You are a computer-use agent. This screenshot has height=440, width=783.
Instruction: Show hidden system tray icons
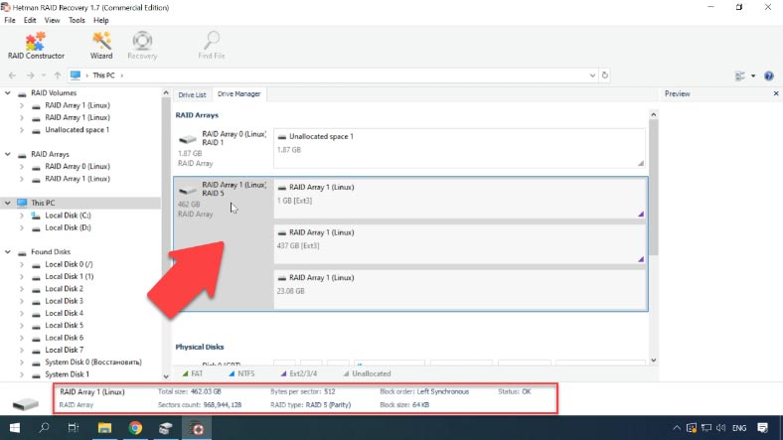677,428
